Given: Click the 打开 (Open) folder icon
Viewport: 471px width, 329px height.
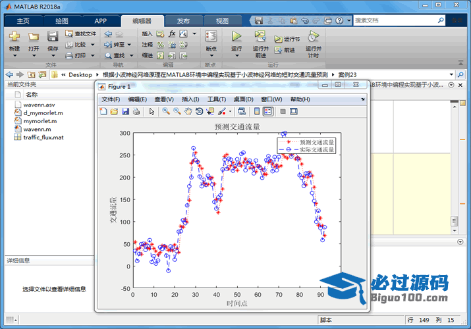Looking at the screenshot, I should pos(34,37).
